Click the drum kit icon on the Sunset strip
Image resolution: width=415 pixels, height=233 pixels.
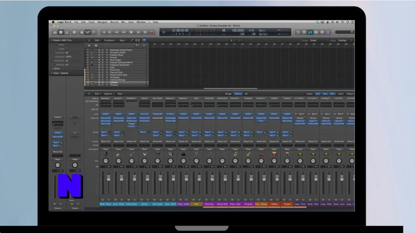145,154
